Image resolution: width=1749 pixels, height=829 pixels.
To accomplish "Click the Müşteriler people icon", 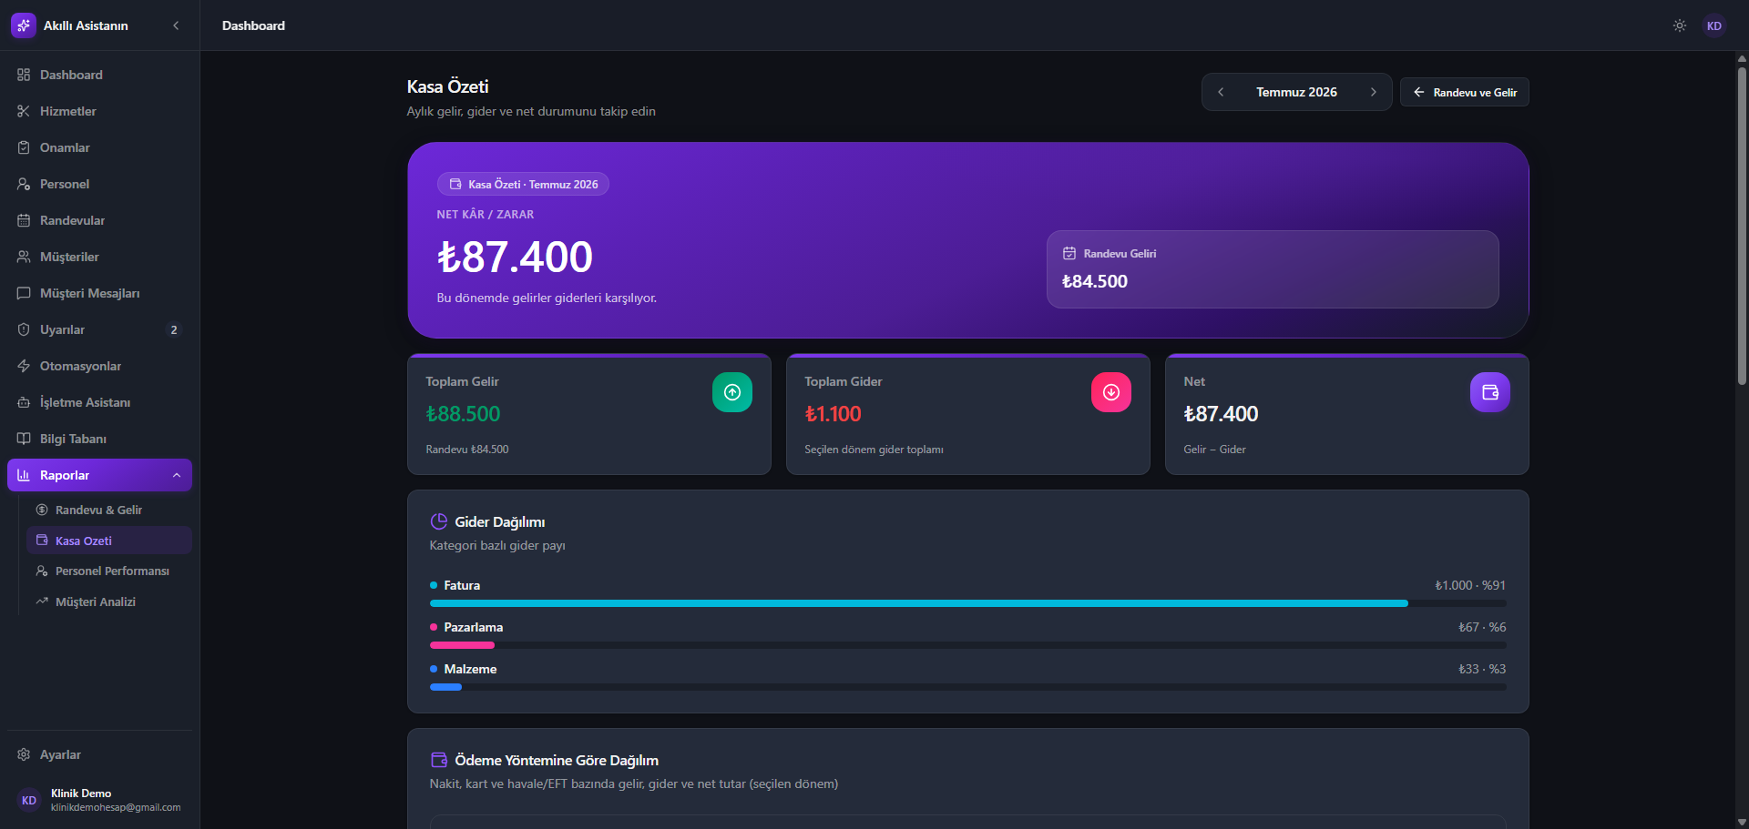I will point(24,257).
